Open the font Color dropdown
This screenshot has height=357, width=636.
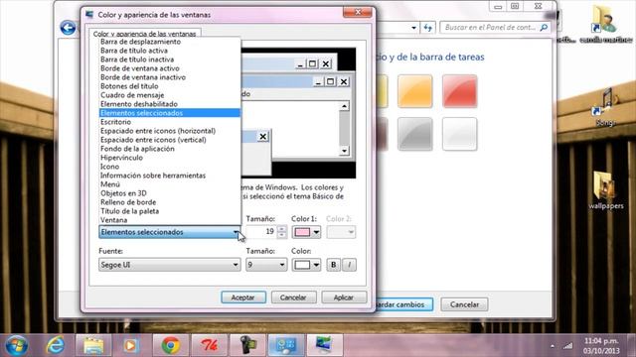(306, 265)
